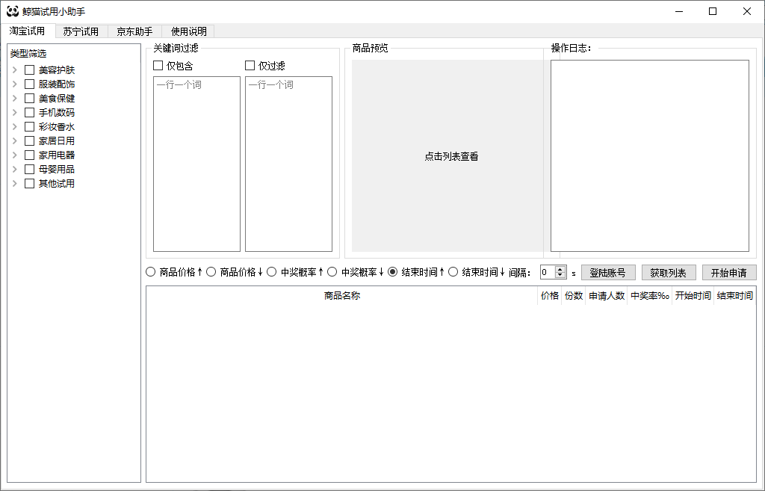Expand the 美食保健 tree node
This screenshot has width=765, height=491.
(15, 98)
